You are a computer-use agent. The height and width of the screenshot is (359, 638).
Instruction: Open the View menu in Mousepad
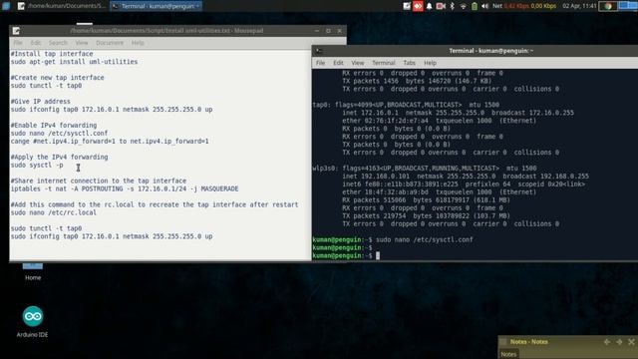coord(82,43)
